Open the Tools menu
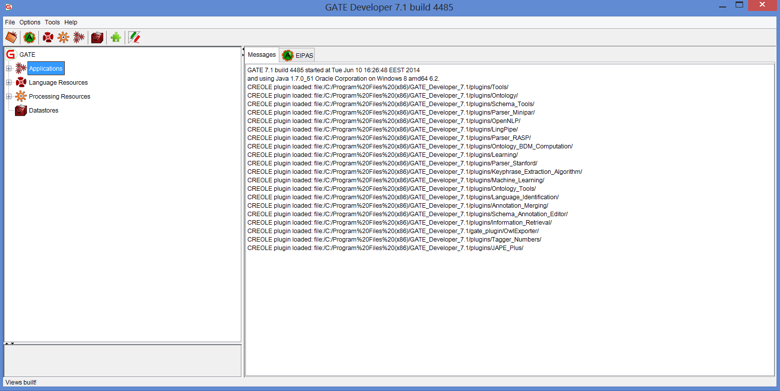Image resolution: width=780 pixels, height=391 pixels. [x=52, y=22]
